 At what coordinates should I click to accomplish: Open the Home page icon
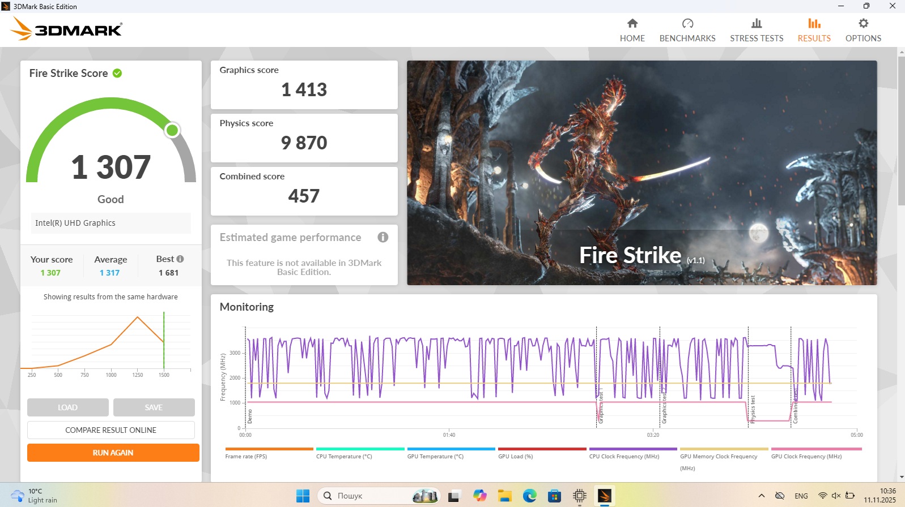[632, 24]
